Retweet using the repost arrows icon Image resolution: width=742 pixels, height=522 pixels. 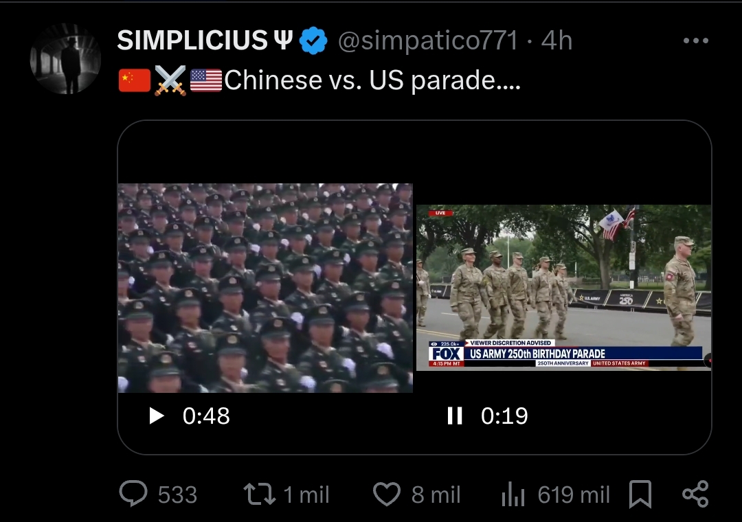[x=259, y=494]
